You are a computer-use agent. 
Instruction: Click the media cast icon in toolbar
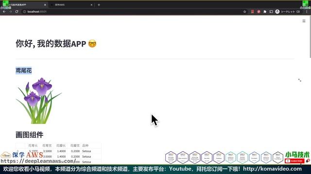pyautogui.click(x=271, y=12)
